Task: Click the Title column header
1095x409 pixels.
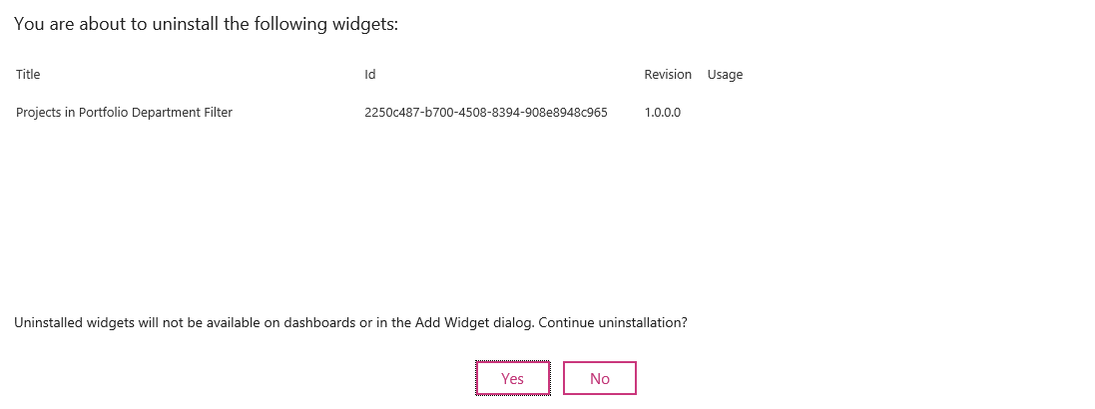Action: (x=28, y=75)
